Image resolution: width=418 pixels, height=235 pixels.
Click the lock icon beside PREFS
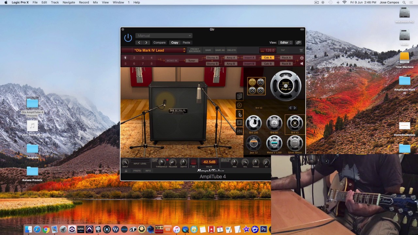click(x=126, y=171)
